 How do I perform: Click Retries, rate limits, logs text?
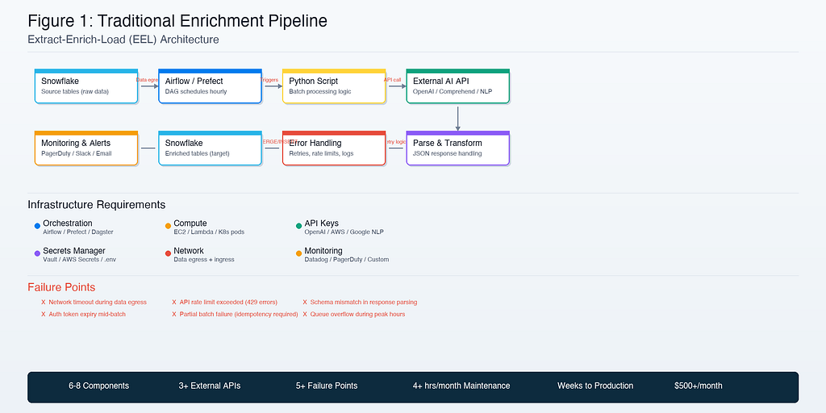[x=321, y=154]
